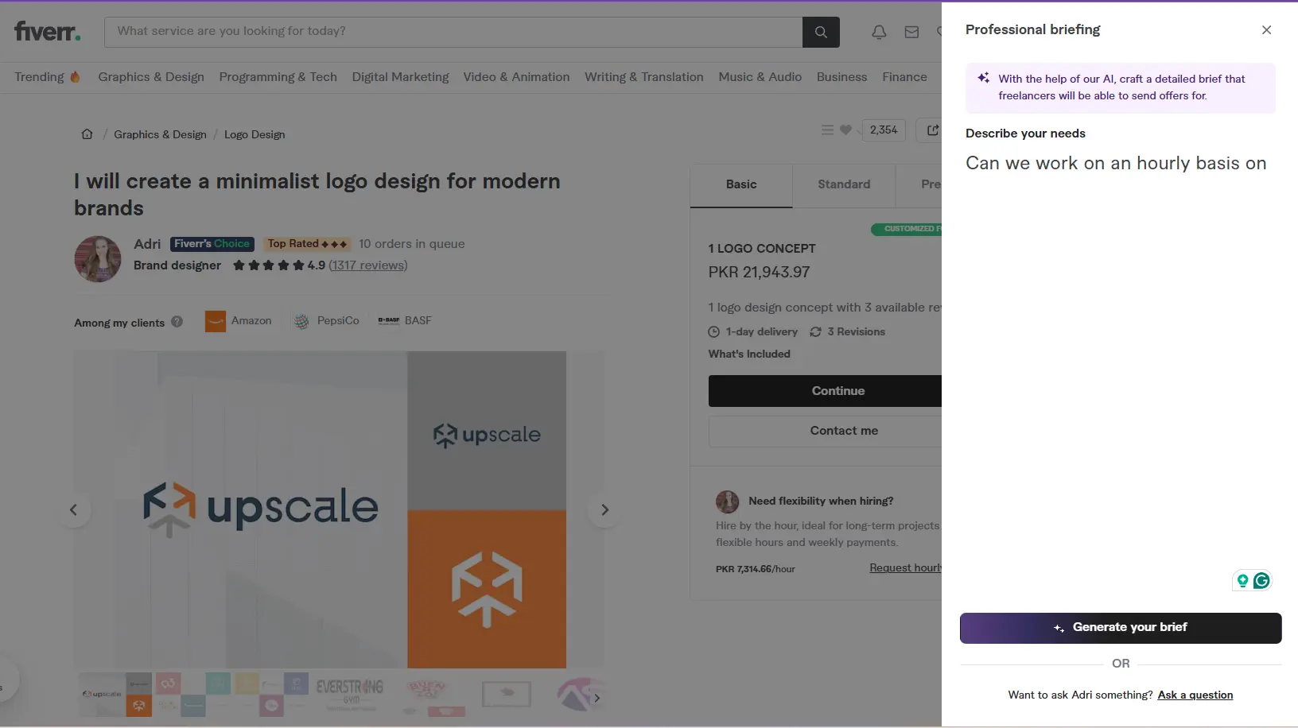Click the main upscale logo gallery image
Image resolution: width=1298 pixels, height=728 pixels.
321,509
